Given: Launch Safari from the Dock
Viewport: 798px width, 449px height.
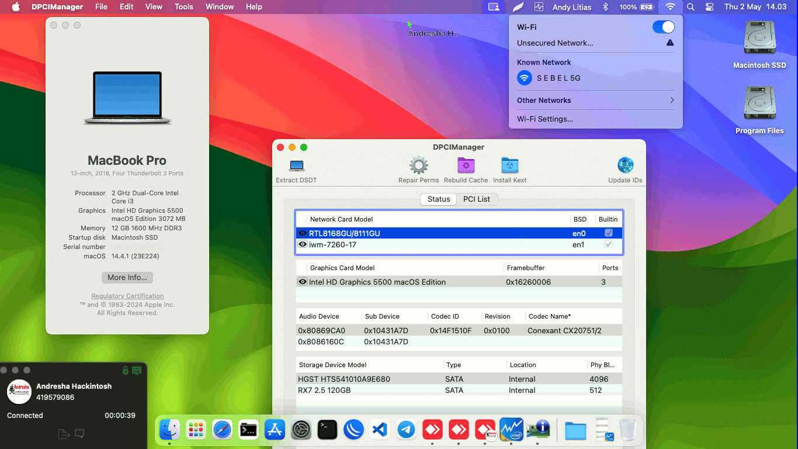Looking at the screenshot, I should 222,430.
